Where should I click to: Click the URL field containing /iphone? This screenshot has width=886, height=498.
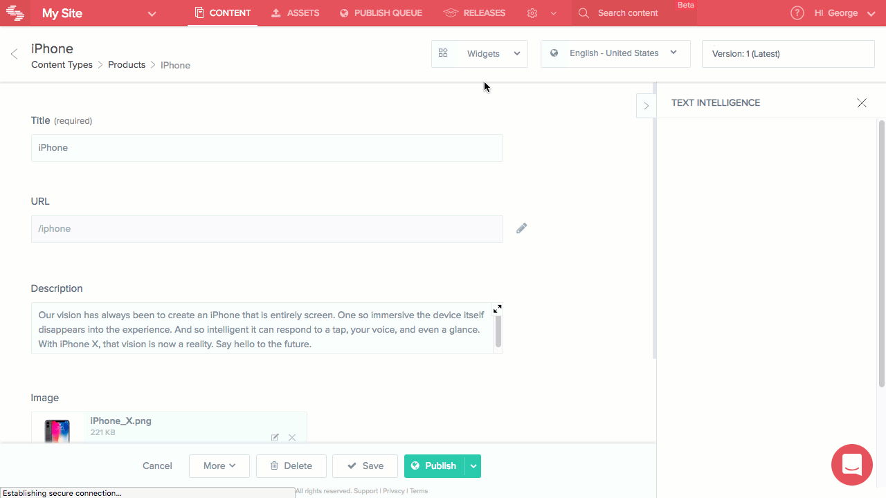pyautogui.click(x=267, y=229)
